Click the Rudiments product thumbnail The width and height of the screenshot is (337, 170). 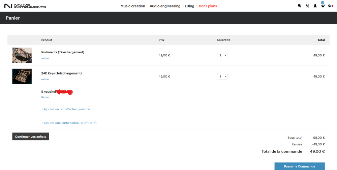[x=22, y=55]
